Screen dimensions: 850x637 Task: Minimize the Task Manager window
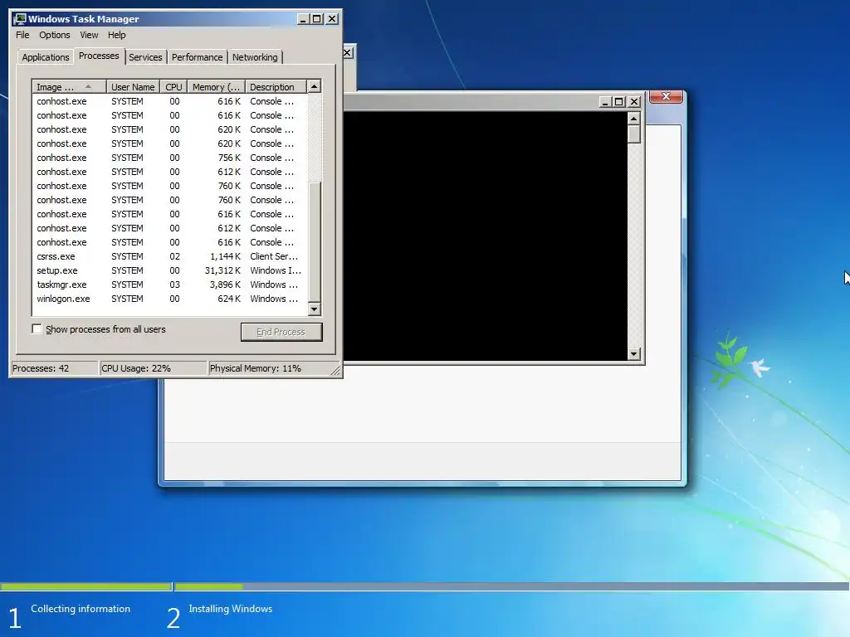click(304, 19)
